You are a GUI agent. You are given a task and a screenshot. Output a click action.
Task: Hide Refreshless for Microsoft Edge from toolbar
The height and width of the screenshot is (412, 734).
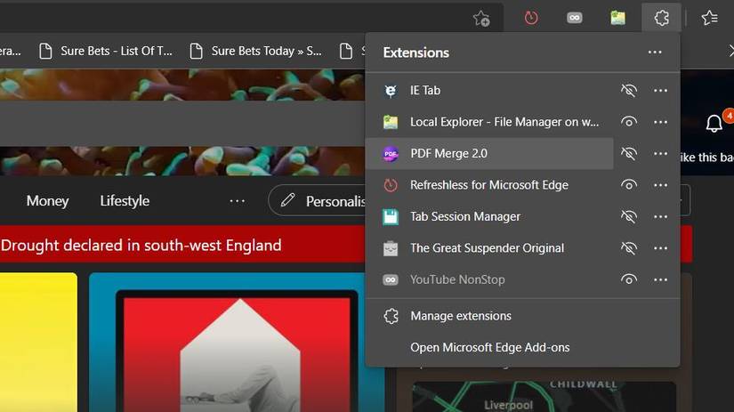click(x=629, y=185)
